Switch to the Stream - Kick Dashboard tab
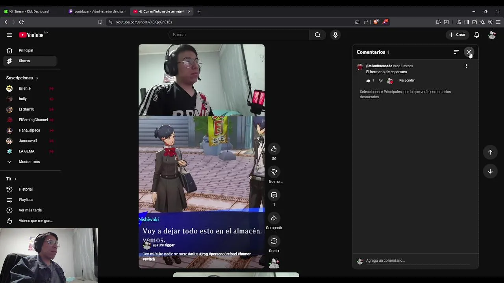This screenshot has width=504, height=283. point(31,11)
